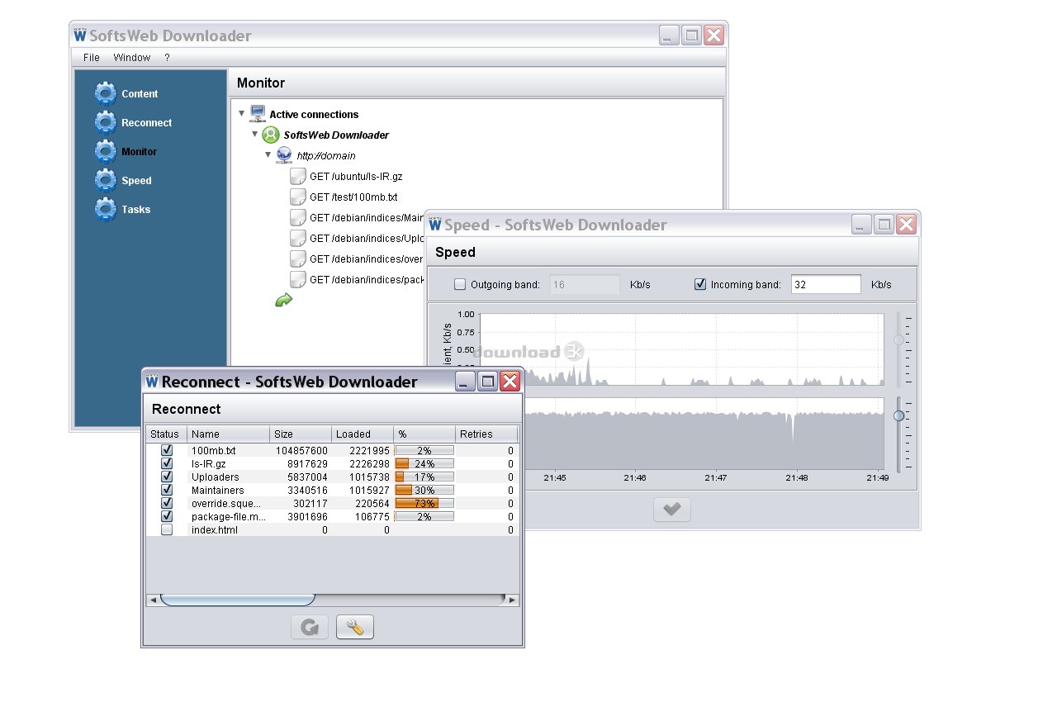The image size is (1057, 702).
Task: Click the checkmark apply button in Speed window
Action: (672, 510)
